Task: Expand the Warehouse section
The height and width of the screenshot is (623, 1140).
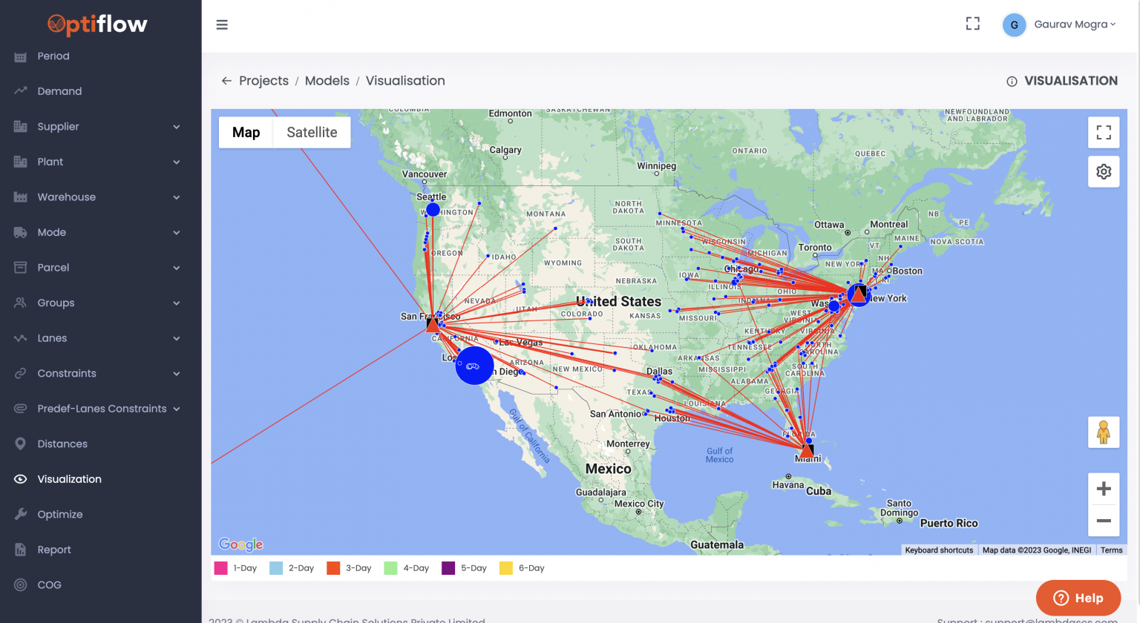Action: click(x=67, y=197)
